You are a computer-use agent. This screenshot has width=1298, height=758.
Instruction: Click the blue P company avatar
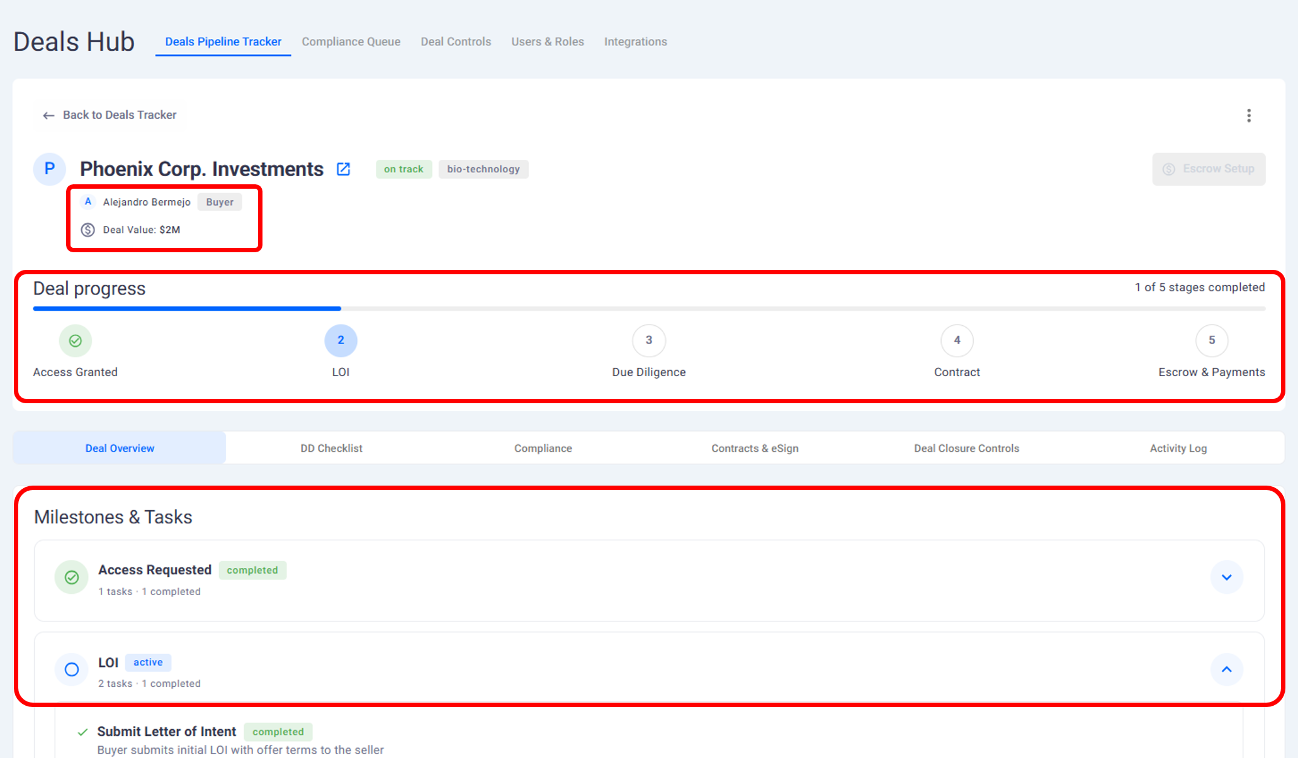[x=50, y=169]
